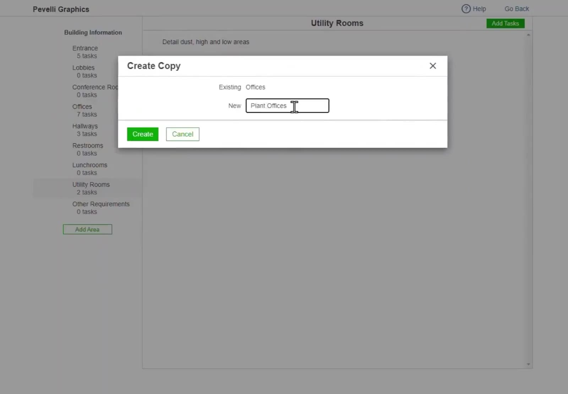Cancel the Create Copy dialog
The width and height of the screenshot is (568, 394).
182,134
